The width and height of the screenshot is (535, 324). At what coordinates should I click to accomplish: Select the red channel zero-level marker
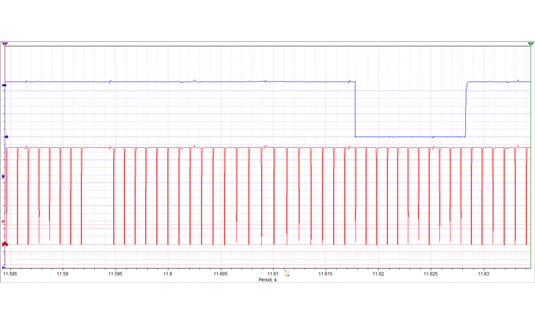[5, 244]
